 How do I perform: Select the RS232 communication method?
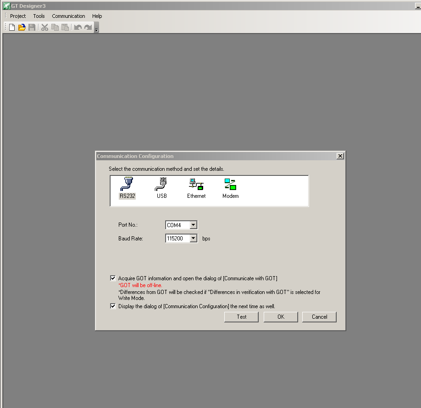(x=127, y=188)
